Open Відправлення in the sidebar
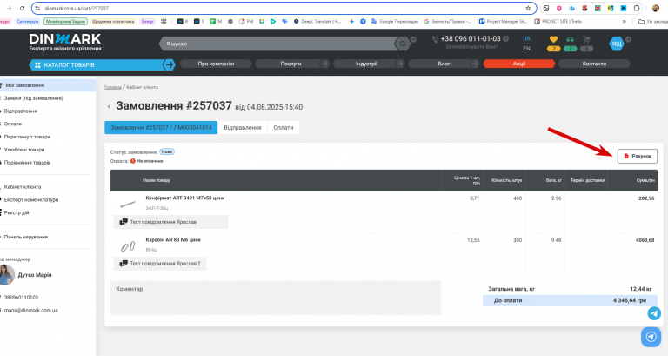This screenshot has height=356, width=668. [x=21, y=111]
